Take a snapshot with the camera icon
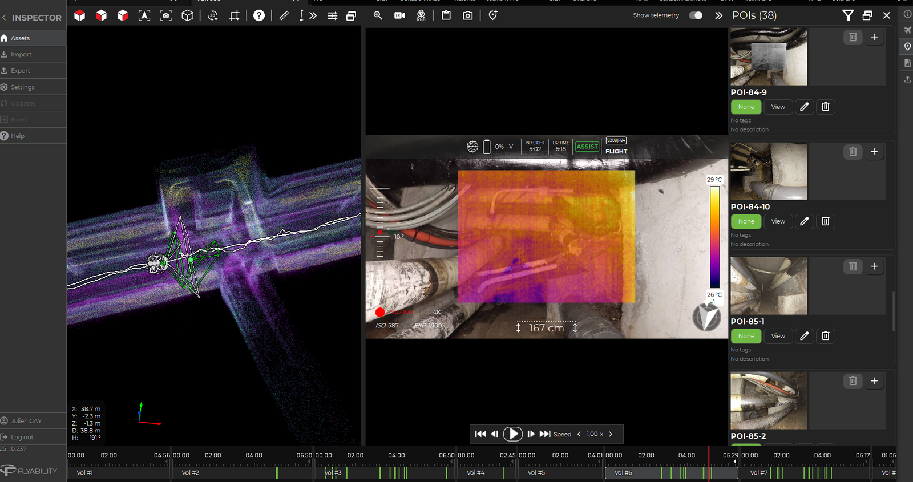Viewport: 913px width, 482px height. tap(468, 15)
